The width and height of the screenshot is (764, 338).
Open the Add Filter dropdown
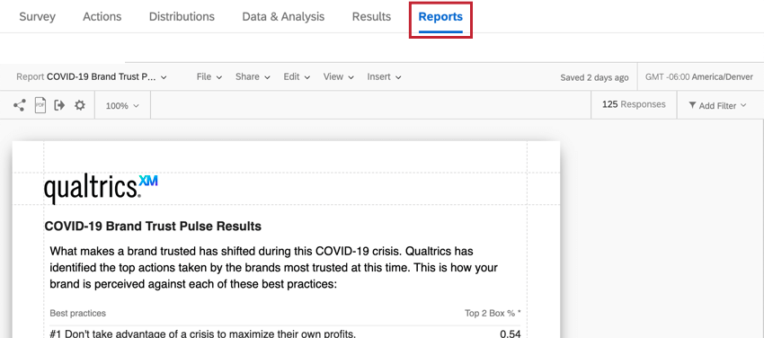[717, 105]
